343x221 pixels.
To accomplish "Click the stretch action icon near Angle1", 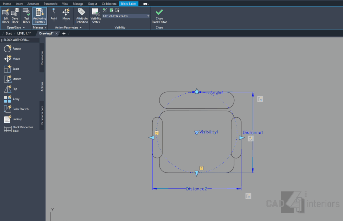I will [260, 99].
